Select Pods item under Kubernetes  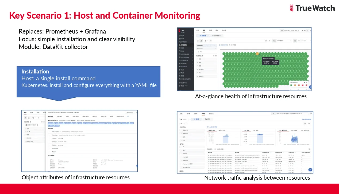[201, 52]
